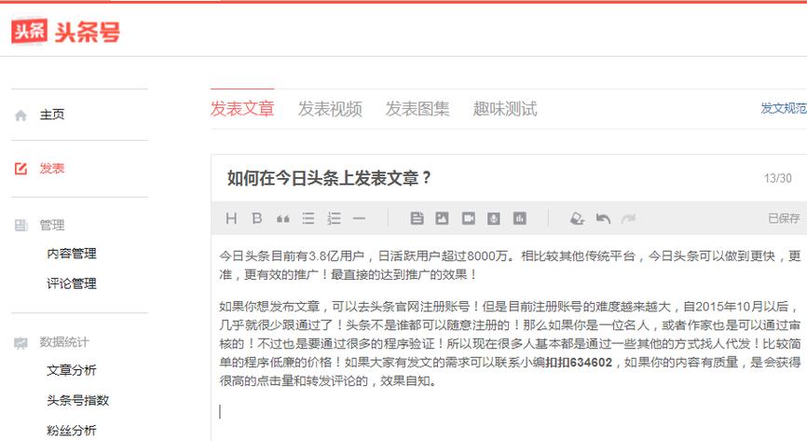Insert a video via video icon

(469, 218)
